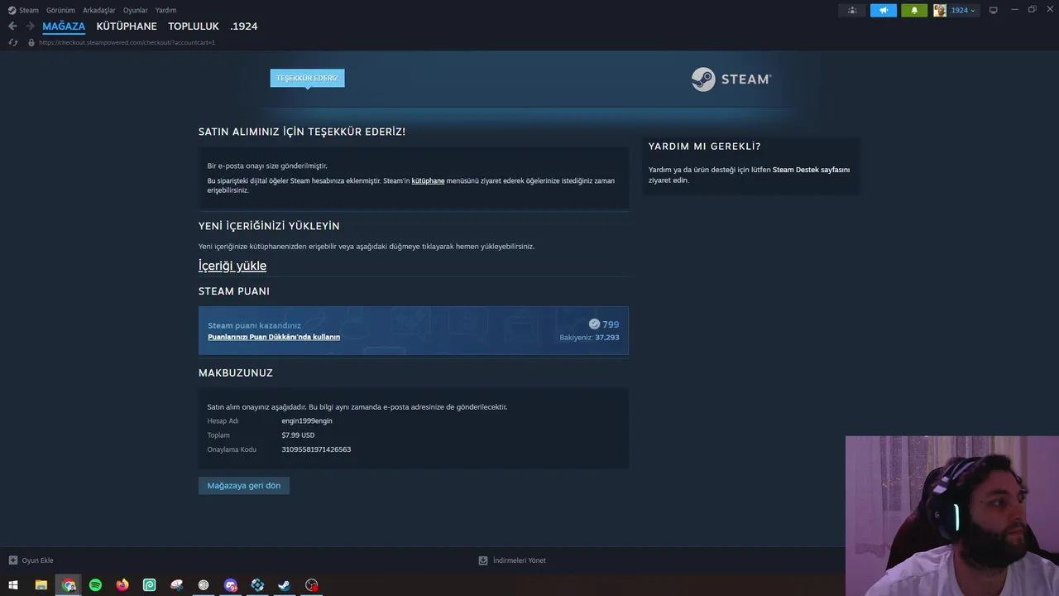This screenshot has width=1059, height=596.
Task: Open Puanlarınızı Puan Dükkânı'nda kullanın link
Action: [274, 337]
